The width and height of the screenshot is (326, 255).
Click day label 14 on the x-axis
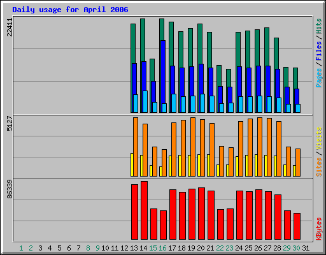(143, 248)
